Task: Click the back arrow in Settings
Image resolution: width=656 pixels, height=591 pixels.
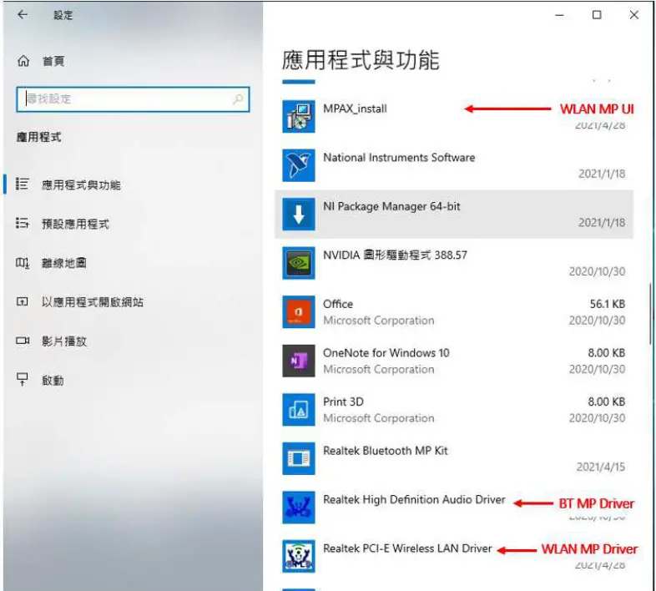Action: pos(23,15)
